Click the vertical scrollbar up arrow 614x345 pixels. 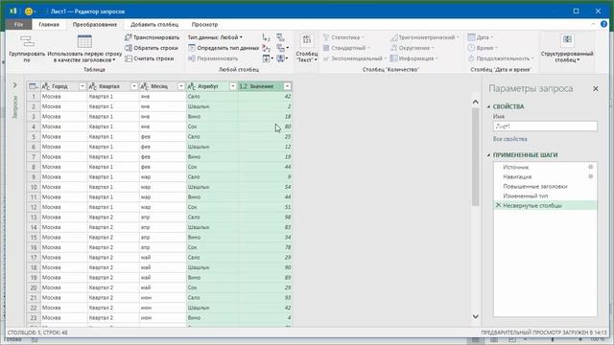coord(476,103)
